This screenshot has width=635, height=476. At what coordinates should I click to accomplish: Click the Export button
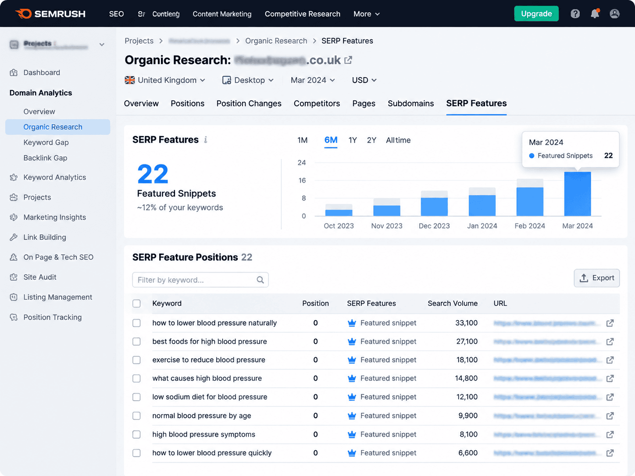click(597, 278)
